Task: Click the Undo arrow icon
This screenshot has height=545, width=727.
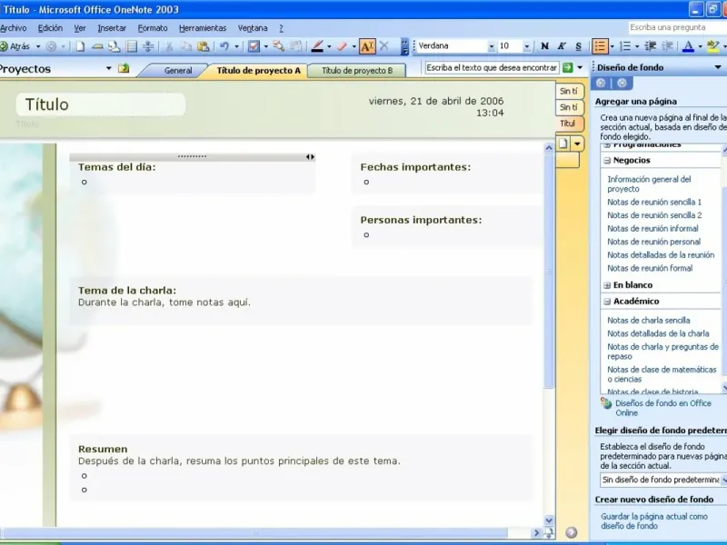Action: point(224,46)
